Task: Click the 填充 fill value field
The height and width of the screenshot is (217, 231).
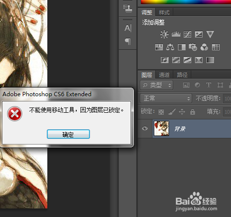Action: pos(227,112)
